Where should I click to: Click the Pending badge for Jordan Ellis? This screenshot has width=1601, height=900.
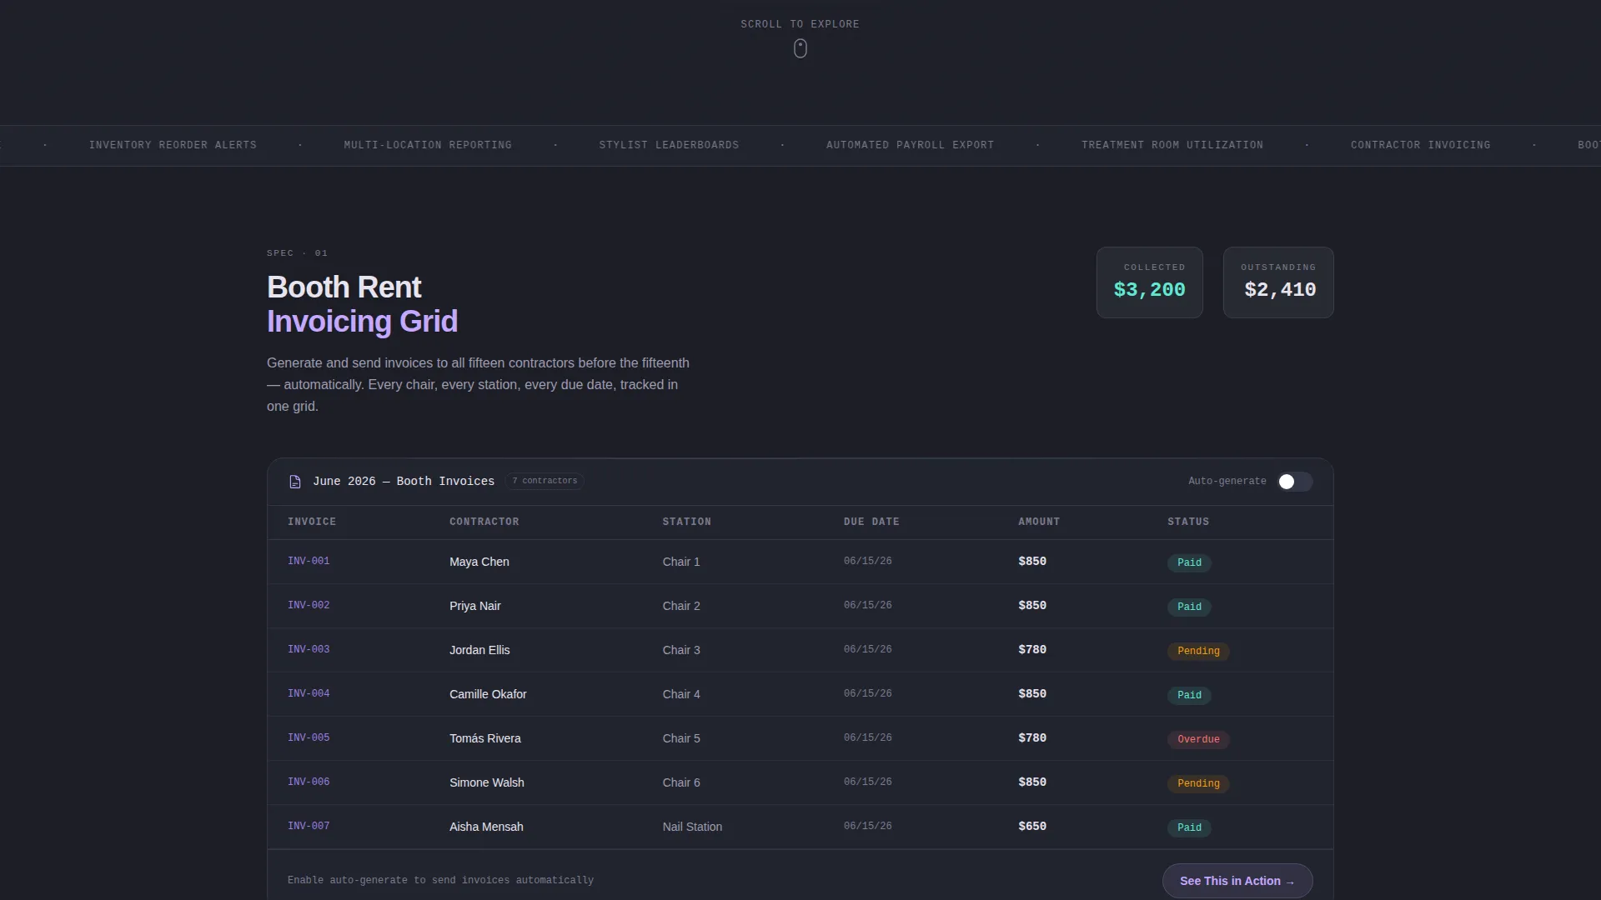click(x=1198, y=651)
